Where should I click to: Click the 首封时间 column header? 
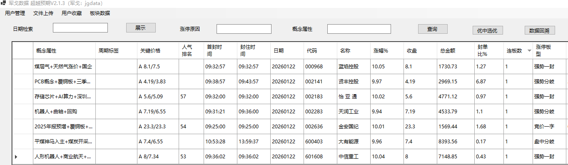click(220, 50)
